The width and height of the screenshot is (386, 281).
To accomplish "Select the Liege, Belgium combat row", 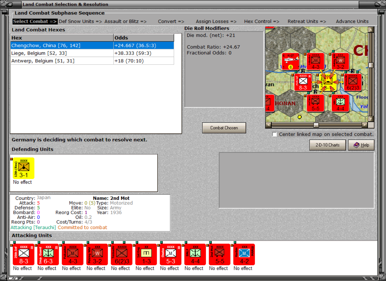I will click(92, 53).
